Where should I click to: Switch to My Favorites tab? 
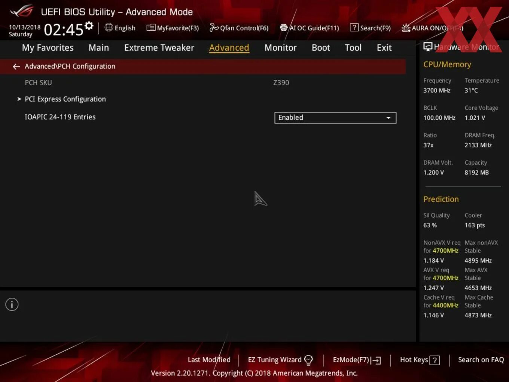(48, 48)
